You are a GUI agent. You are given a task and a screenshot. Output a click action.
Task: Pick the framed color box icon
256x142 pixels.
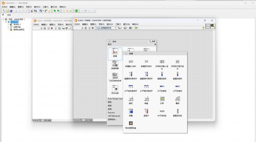coord(131,123)
